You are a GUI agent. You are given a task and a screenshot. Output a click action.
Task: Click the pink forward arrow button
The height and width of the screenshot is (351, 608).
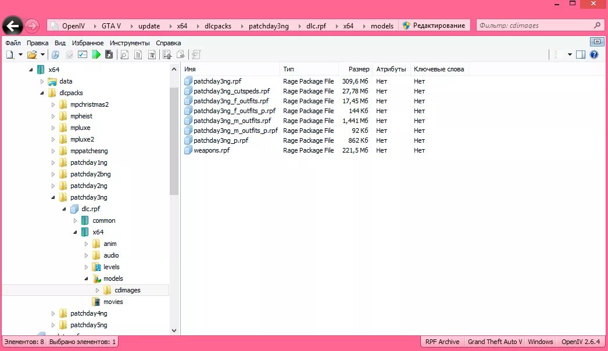tap(32, 26)
